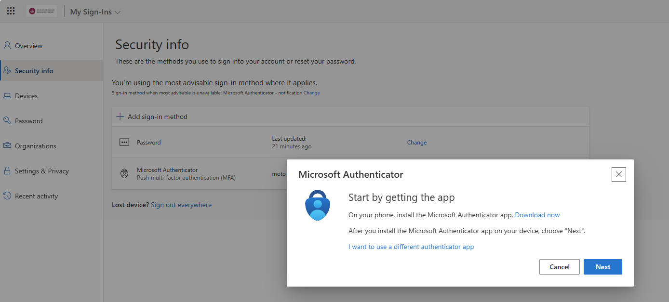The height and width of the screenshot is (302, 669).
Task: Choose I want to use a different authenticator app
Action: pyautogui.click(x=411, y=247)
